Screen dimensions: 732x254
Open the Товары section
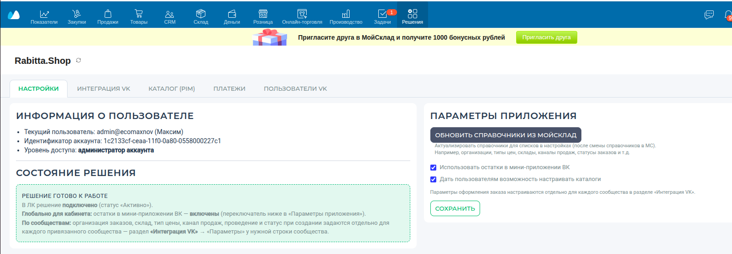click(x=139, y=17)
